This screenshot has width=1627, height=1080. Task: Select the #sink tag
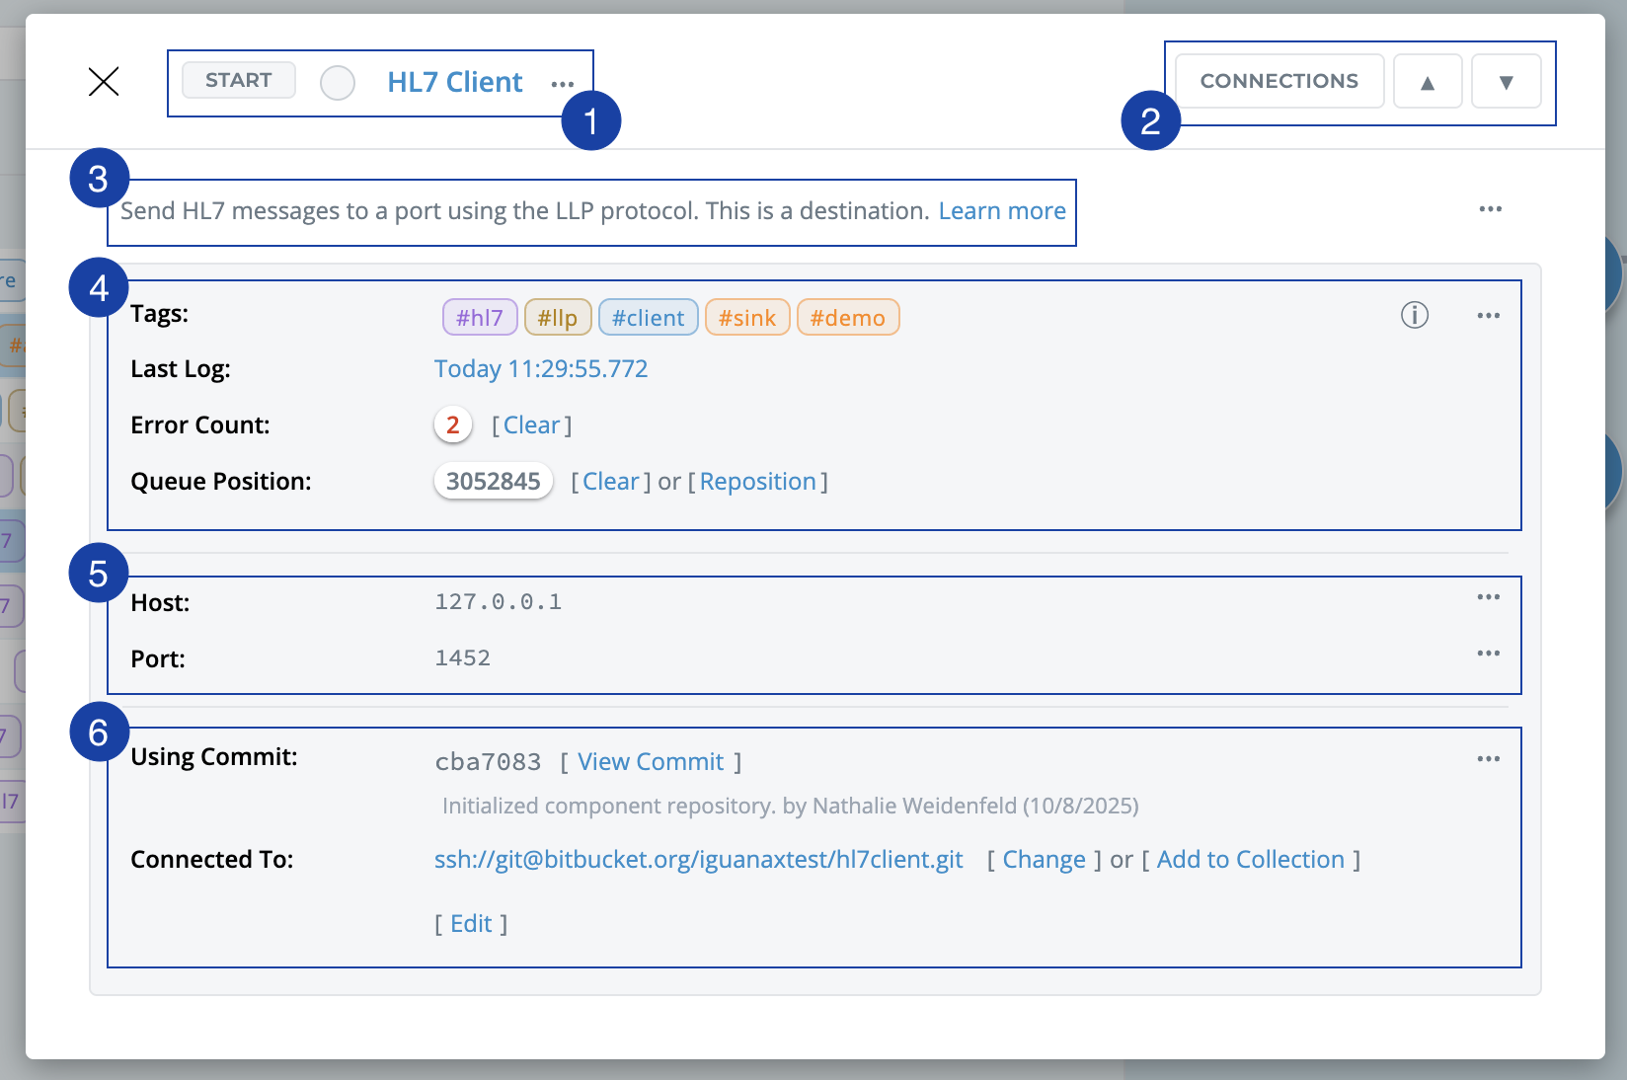(746, 318)
